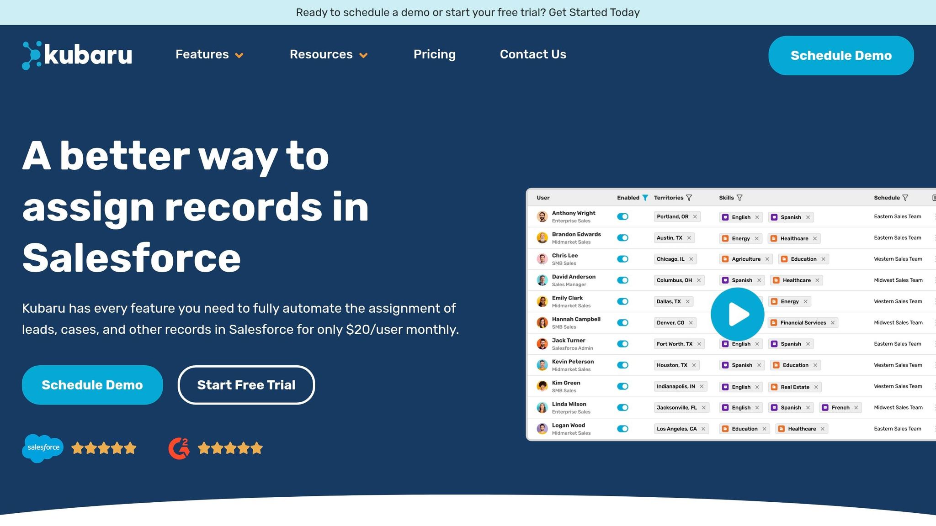
Task: Click the Enabled column filter icon
Action: click(645, 198)
